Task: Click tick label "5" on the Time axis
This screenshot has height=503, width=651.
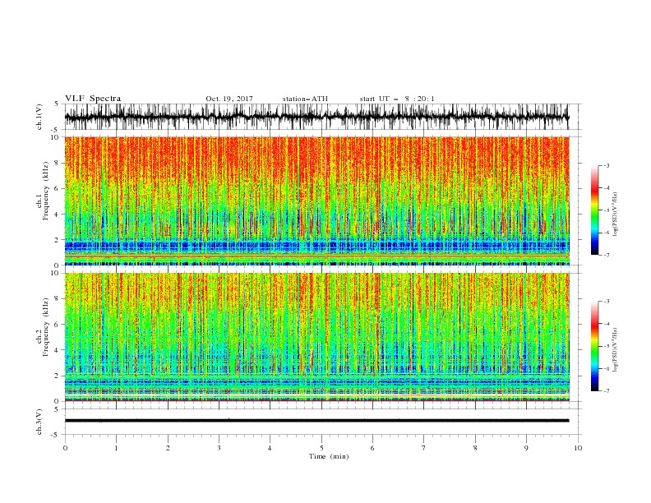Action: 321,448
